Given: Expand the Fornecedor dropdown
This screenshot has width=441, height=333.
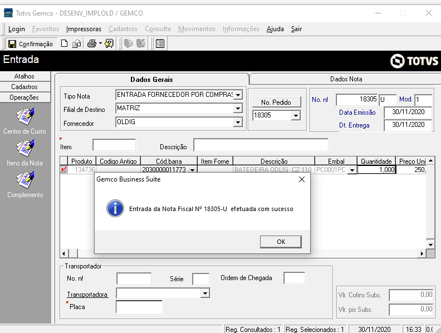Looking at the screenshot, I should (238, 122).
